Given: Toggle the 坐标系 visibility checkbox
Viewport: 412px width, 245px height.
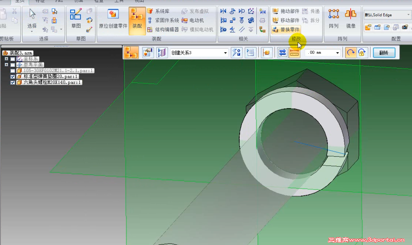Looking at the screenshot, I should 13,59.
